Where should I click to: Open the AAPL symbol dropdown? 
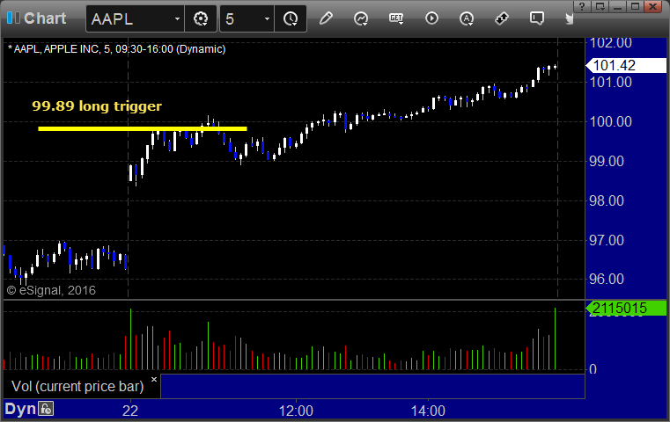(177, 18)
